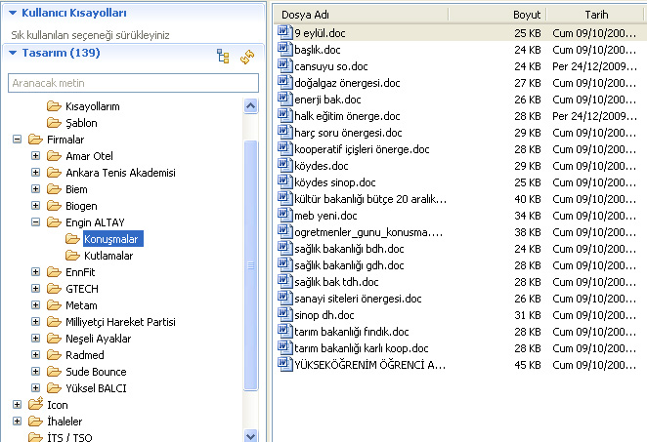The height and width of the screenshot is (442, 647).
Task: Select the Konuşmalar folder icon
Action: 73,238
